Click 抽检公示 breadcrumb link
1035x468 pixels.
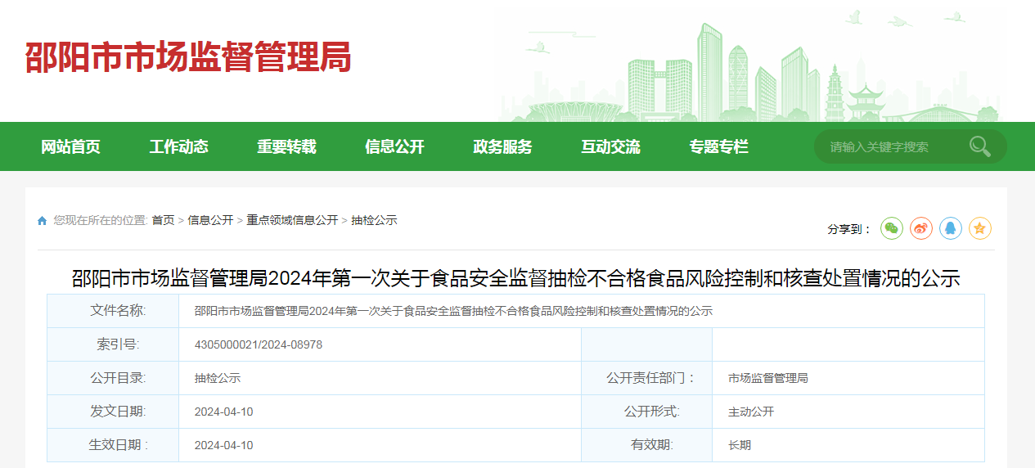coord(374,220)
